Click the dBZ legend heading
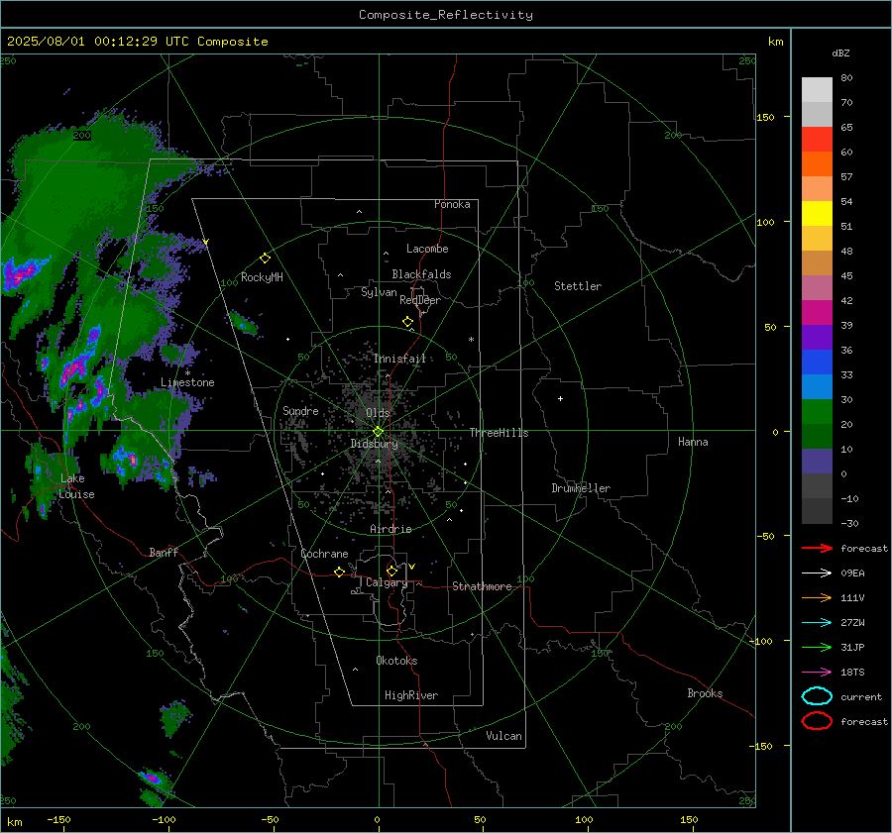This screenshot has width=892, height=833. point(840,52)
